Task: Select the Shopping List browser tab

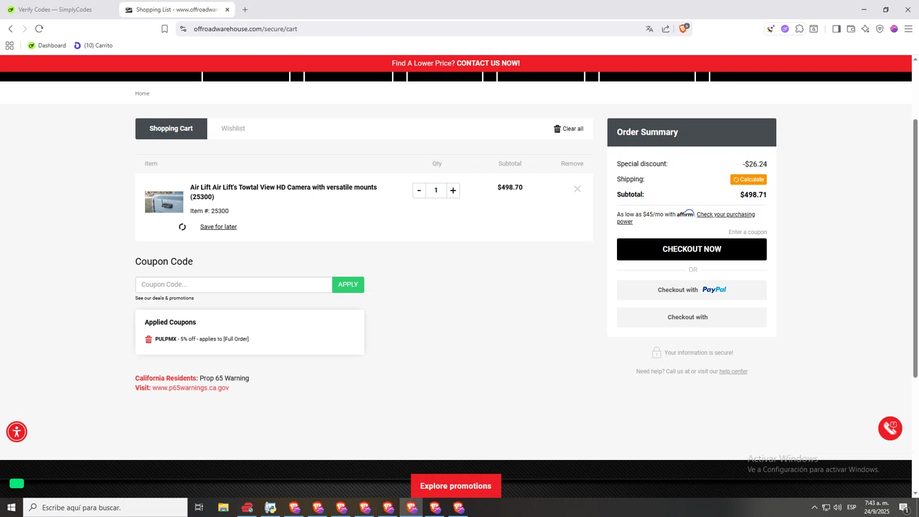Action: point(176,10)
